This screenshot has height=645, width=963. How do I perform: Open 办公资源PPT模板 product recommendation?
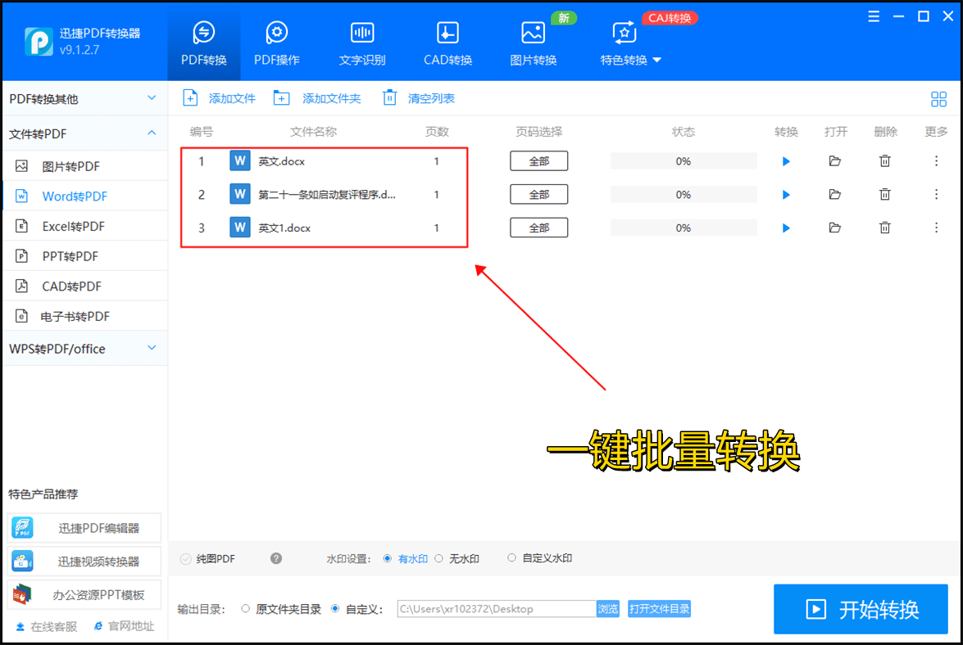click(x=84, y=595)
